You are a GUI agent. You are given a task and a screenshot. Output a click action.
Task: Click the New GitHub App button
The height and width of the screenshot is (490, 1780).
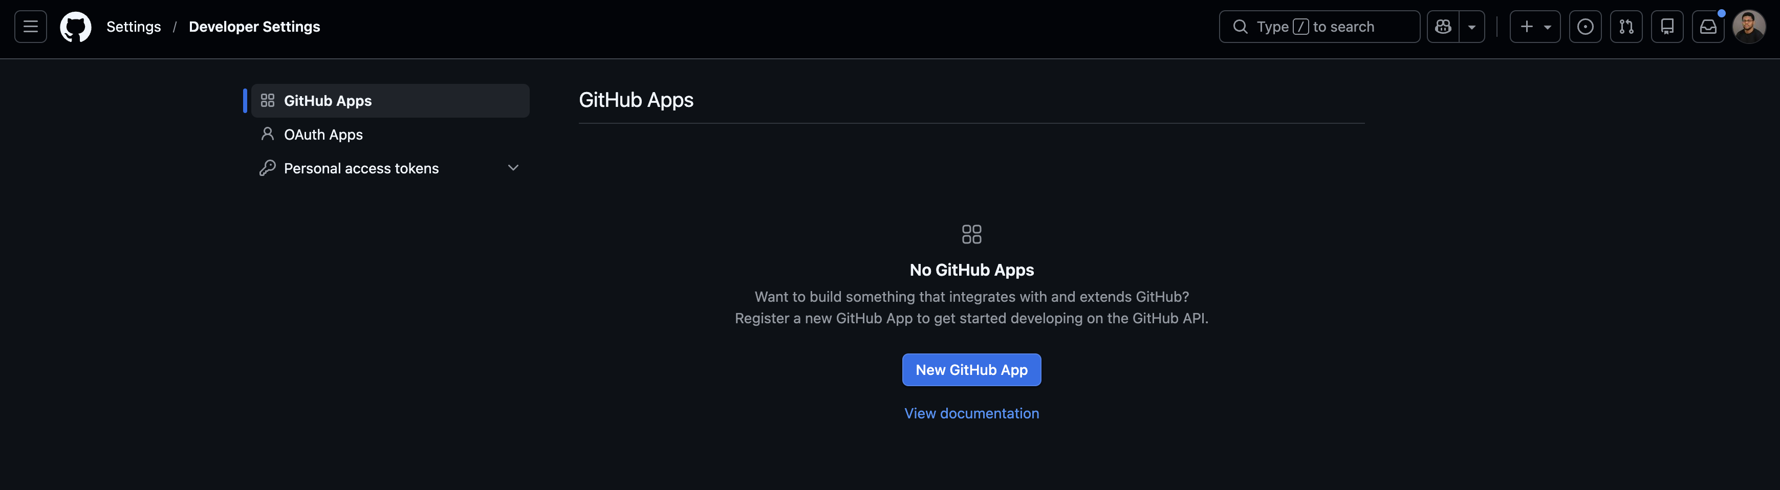tap(971, 370)
